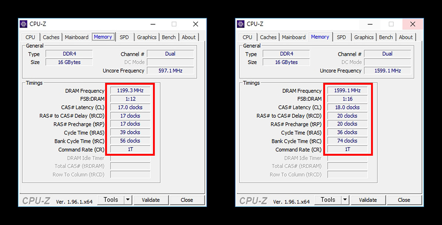
Task: Open the Bench tab in left window
Action: [x=169, y=37]
